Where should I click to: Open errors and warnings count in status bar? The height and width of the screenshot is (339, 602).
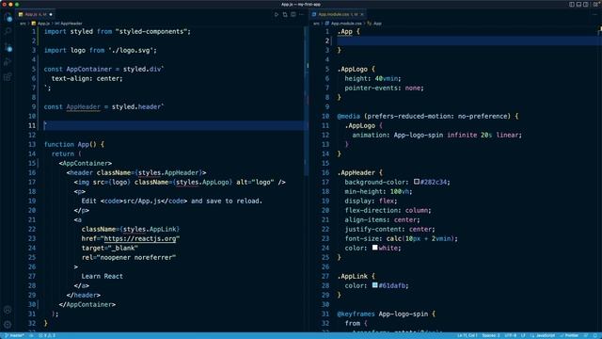point(47,335)
